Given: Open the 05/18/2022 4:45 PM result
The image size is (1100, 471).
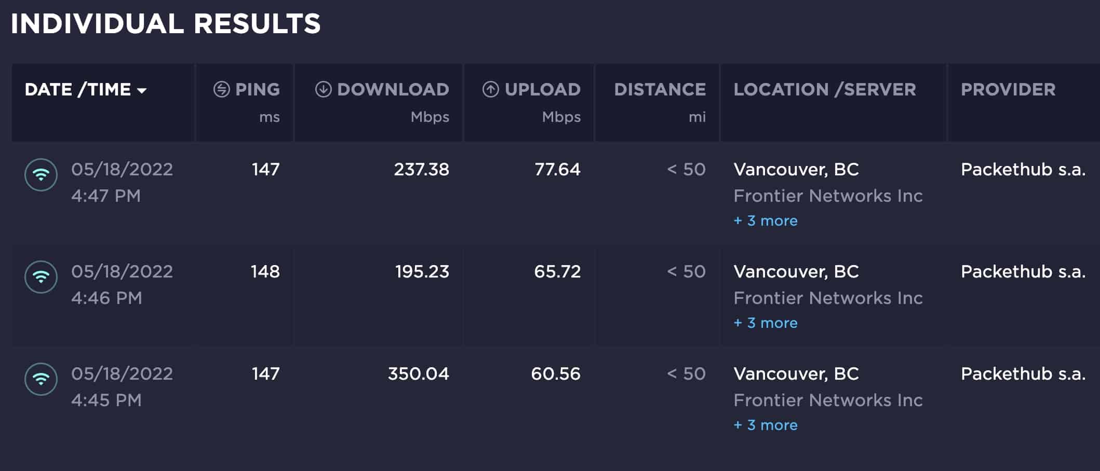Looking at the screenshot, I should coord(122,386).
